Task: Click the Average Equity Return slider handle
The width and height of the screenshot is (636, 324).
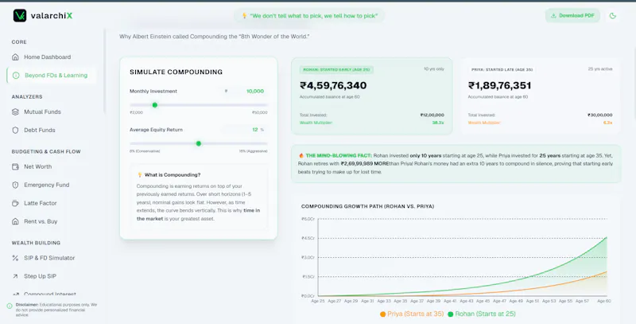Action: tap(198, 143)
